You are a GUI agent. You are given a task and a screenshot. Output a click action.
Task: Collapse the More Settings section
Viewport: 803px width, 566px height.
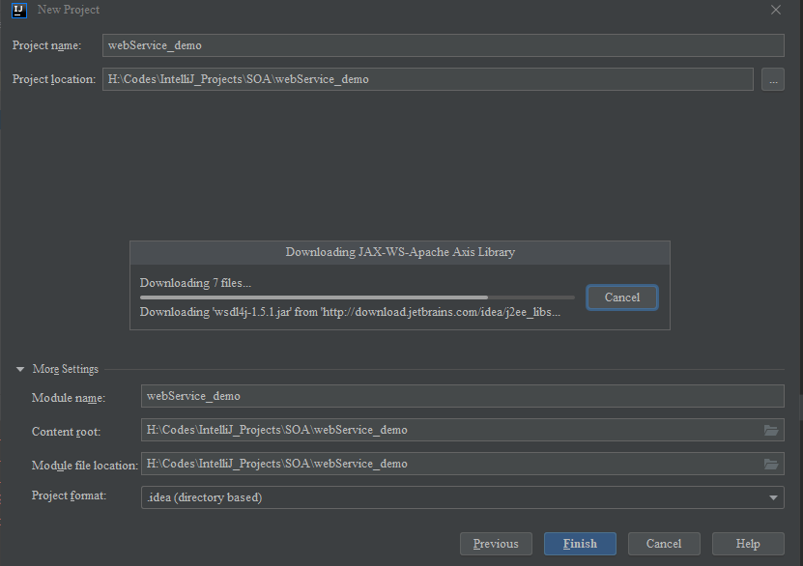coord(20,369)
